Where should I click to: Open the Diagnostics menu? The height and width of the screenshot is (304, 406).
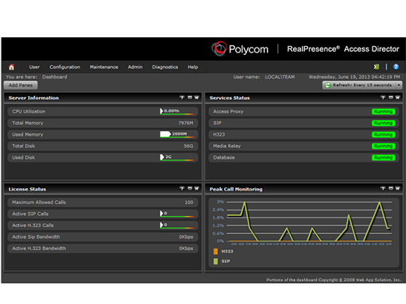165,67
